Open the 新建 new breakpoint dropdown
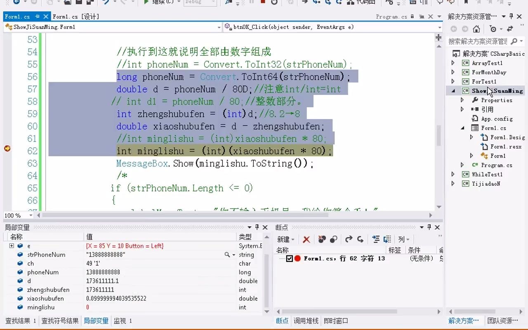This screenshot has width=528, height=330. click(286, 239)
